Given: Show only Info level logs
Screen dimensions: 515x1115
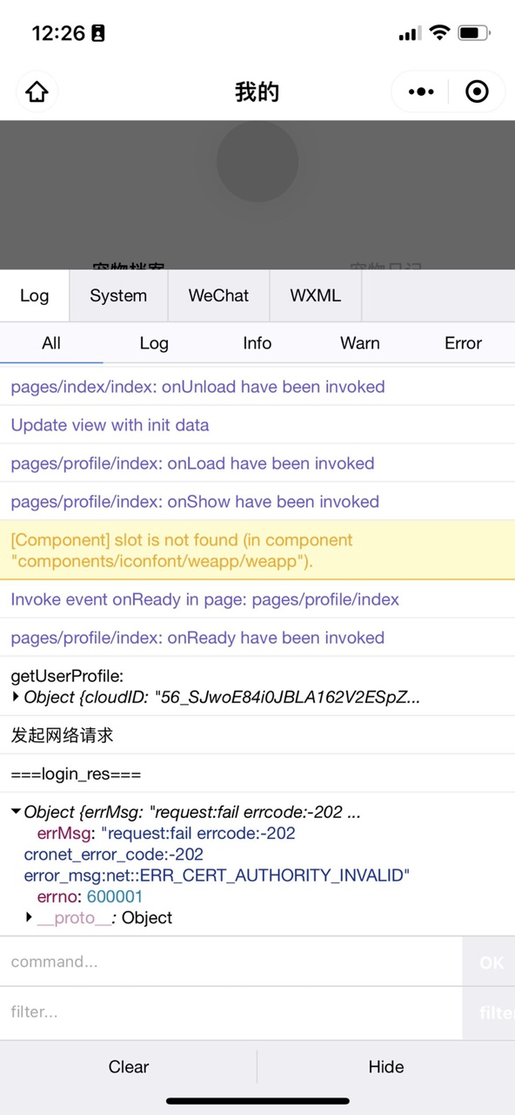Looking at the screenshot, I should tap(257, 343).
